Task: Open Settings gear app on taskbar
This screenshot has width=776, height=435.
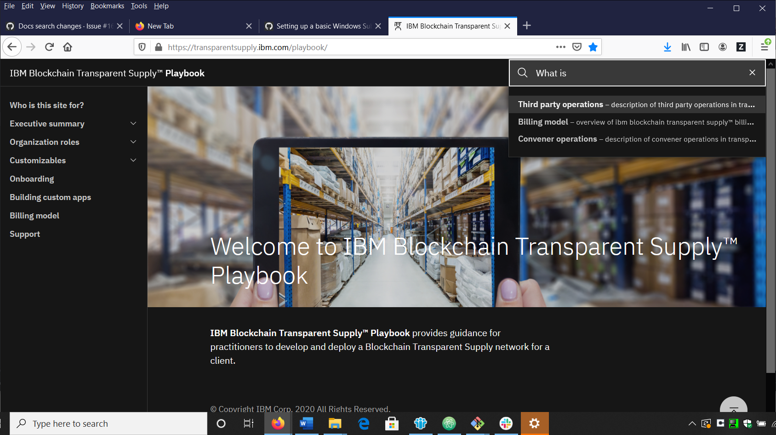Action: pos(535,424)
